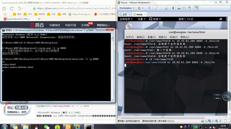Click the VMware console view toolbar icon
Viewport: 231px width, 129px height.
click(197, 8)
